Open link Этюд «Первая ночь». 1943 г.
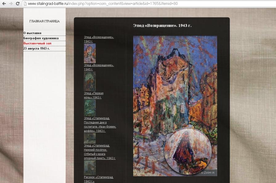The width and height of the screenshot is (276, 183). (x=94, y=95)
